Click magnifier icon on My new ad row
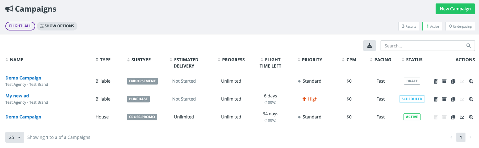The image size is (479, 148). click(x=471, y=99)
